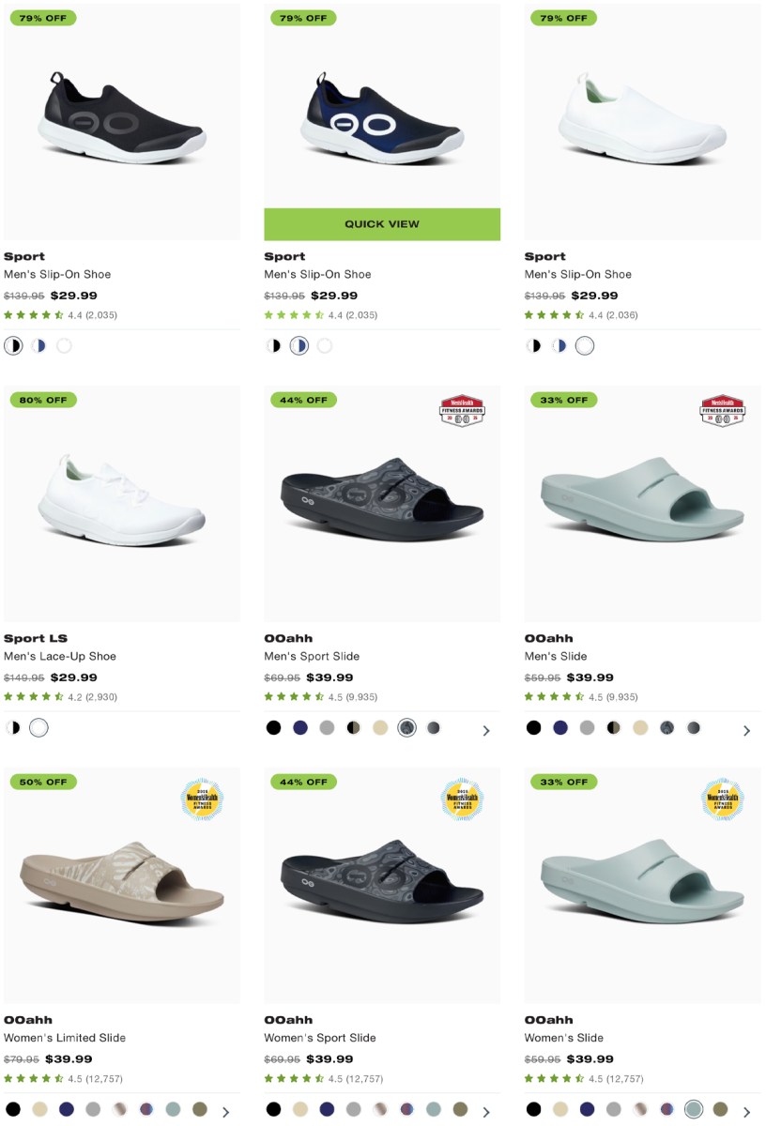Image resolution: width=766 pixels, height=1126 pixels.
Task: Click the 79% OFF badge on the black Sport shoe
Action: 43,18
